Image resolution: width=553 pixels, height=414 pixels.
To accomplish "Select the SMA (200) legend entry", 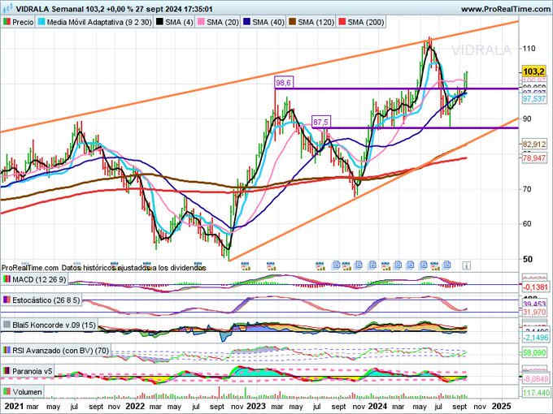I will pyautogui.click(x=361, y=22).
